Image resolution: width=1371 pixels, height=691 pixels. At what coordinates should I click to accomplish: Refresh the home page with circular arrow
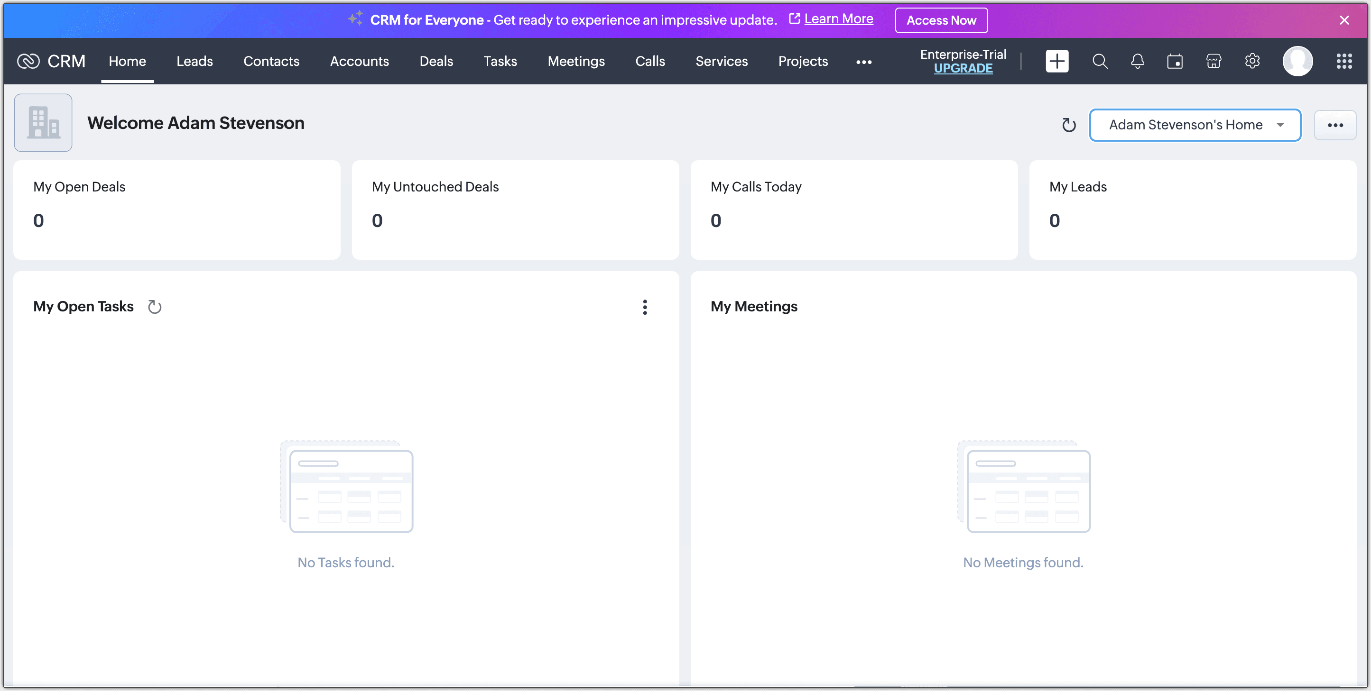point(1069,125)
